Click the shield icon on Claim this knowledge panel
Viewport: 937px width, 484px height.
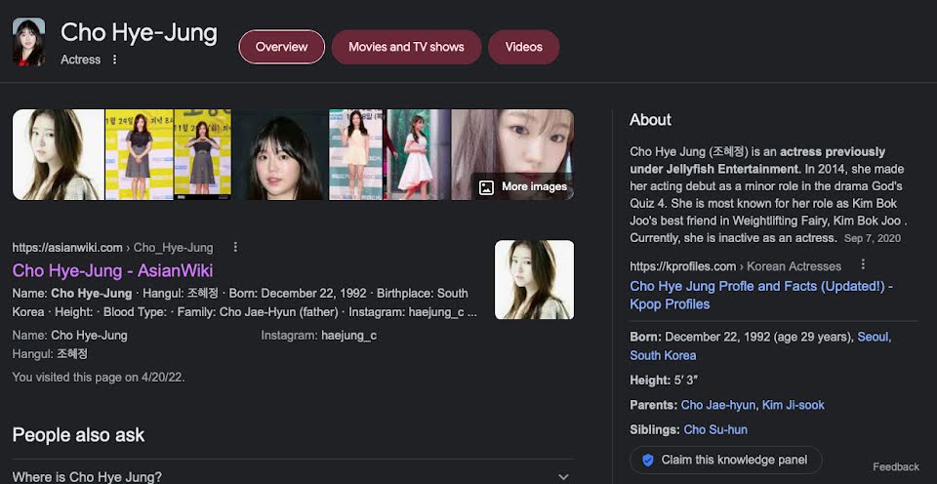(x=648, y=461)
